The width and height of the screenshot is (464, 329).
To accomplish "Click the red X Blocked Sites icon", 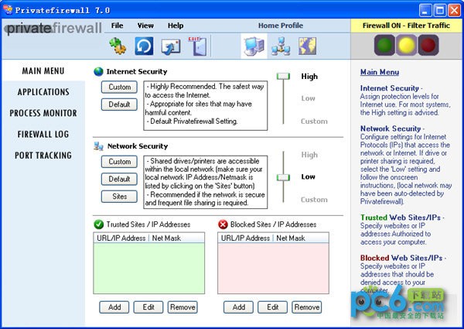I will [x=223, y=224].
